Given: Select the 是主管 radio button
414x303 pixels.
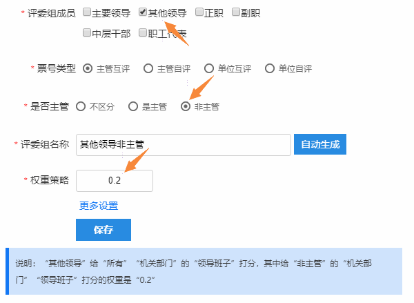Looking at the screenshot, I should (x=133, y=107).
